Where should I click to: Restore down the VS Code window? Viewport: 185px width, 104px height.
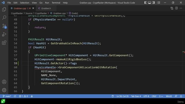173,3
